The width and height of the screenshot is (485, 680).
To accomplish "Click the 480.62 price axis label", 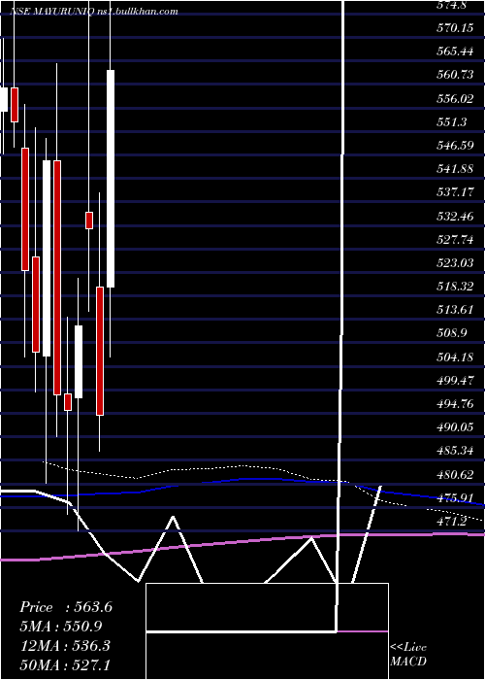I will tap(455, 475).
